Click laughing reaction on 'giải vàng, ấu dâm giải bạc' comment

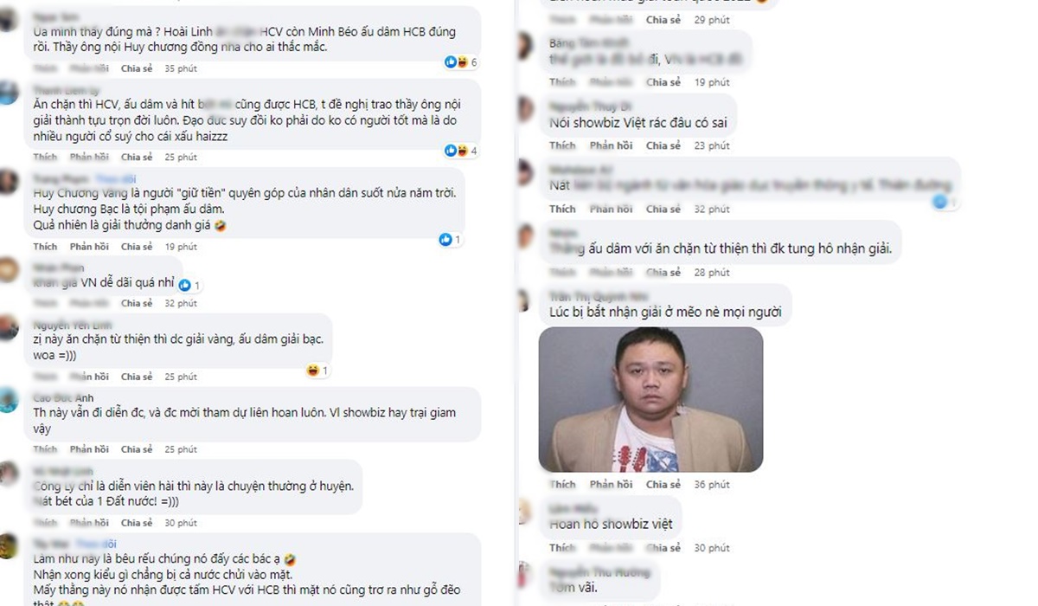tap(312, 371)
